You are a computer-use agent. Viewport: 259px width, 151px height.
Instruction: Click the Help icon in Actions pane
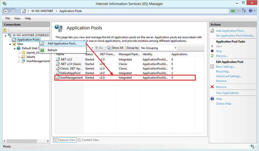pyautogui.click(x=212, y=99)
